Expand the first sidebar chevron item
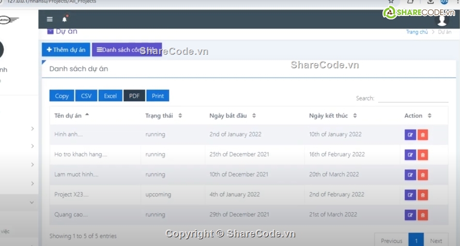This screenshot has height=246, width=460. [32, 129]
